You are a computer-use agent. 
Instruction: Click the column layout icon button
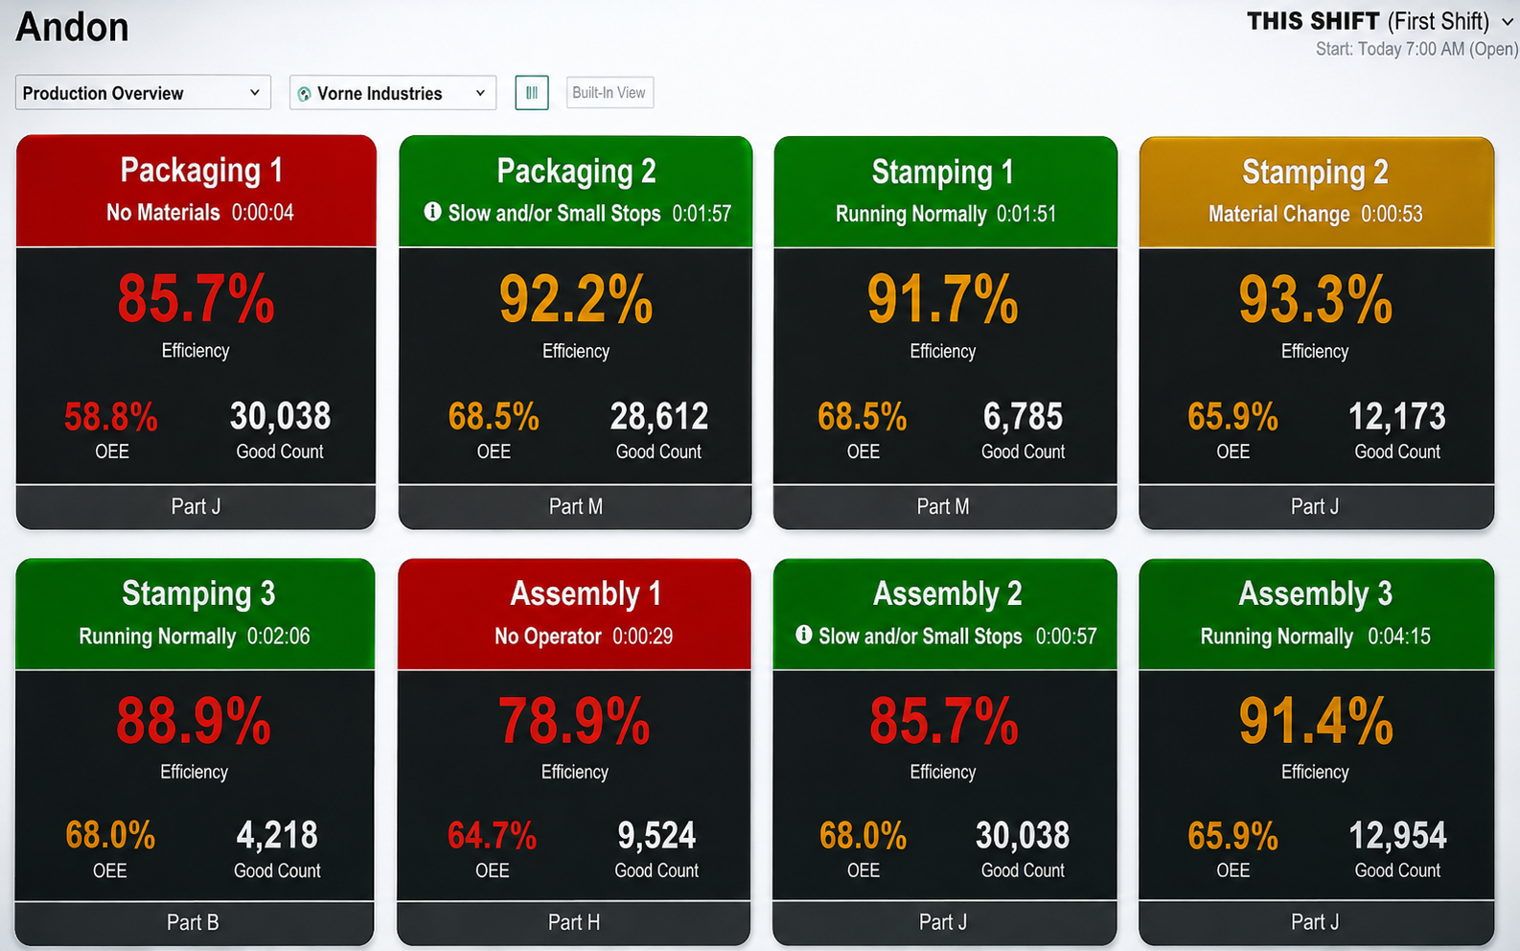[532, 93]
